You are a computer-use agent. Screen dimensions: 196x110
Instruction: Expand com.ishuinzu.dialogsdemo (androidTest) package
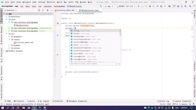click(x=9, y=28)
